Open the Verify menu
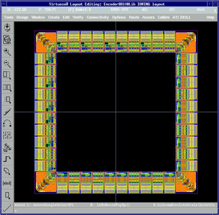Viewport: 219px width, 215px height. point(78,17)
